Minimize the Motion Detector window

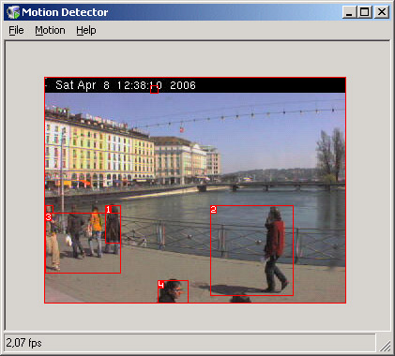[349, 12]
